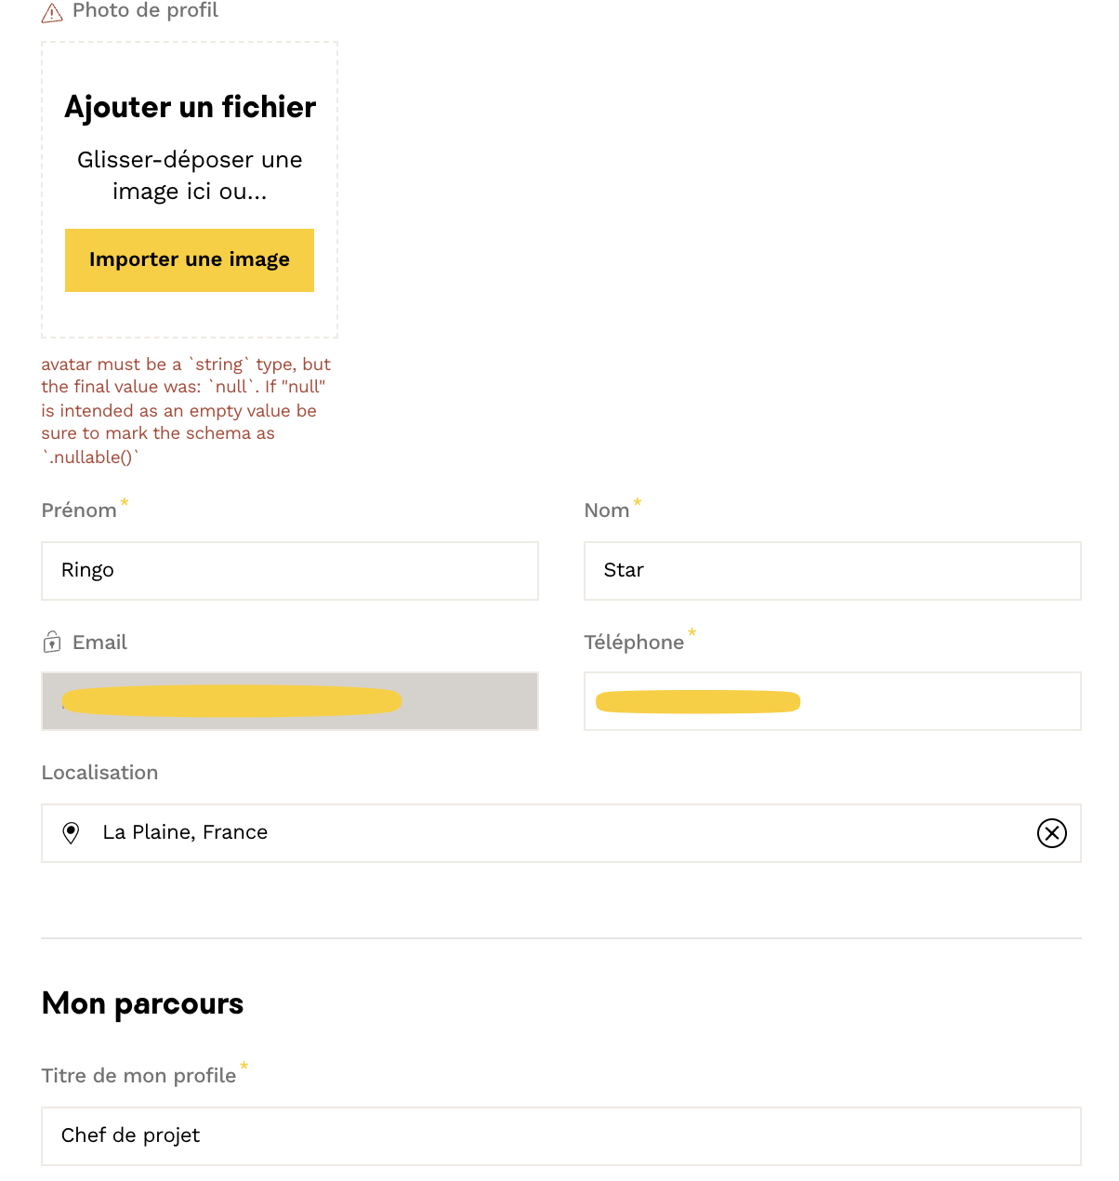Image resolution: width=1119 pixels, height=1181 pixels.
Task: Focus the Nom field containing Star
Action: tap(832, 571)
